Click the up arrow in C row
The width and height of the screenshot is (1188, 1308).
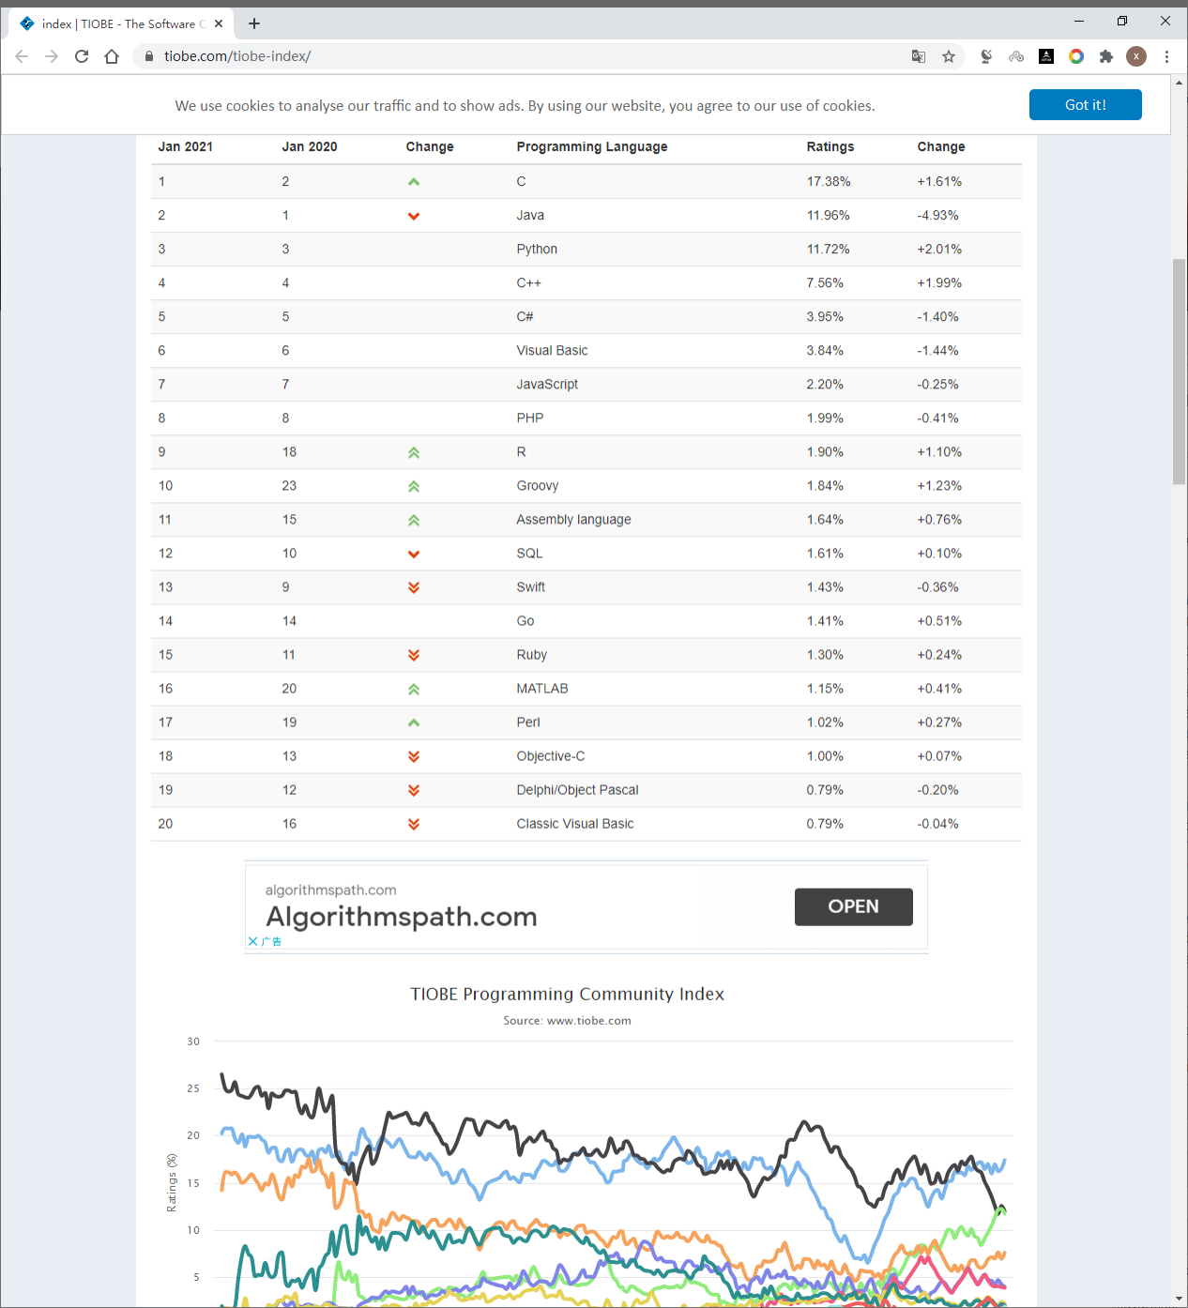pos(414,182)
